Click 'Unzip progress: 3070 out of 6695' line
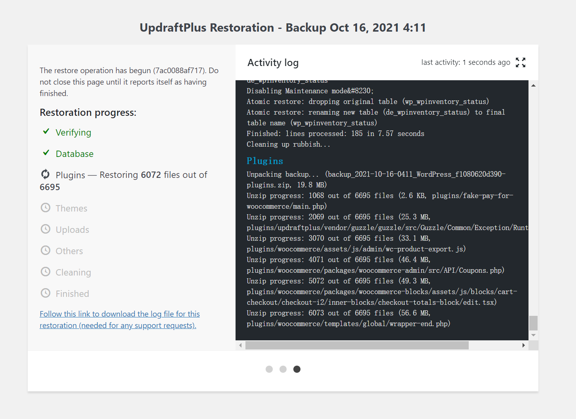This screenshot has height=419, width=576. (356, 243)
